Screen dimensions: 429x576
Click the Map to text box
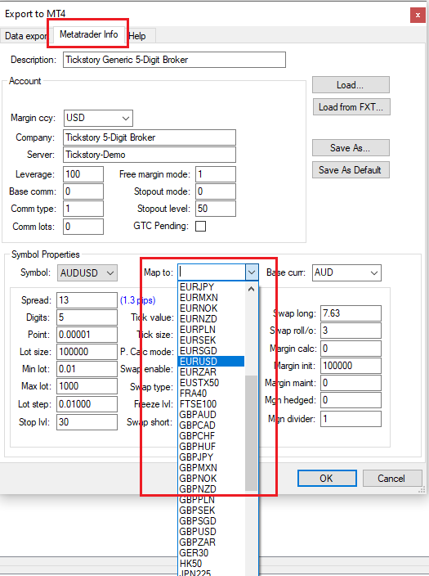[212, 272]
